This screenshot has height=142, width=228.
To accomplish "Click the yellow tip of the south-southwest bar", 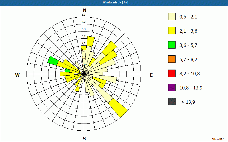I will (77, 89).
